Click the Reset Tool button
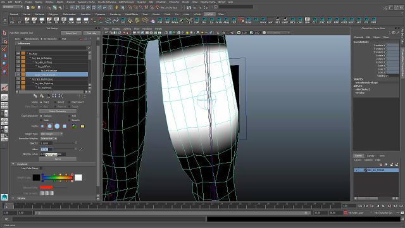 point(71,34)
